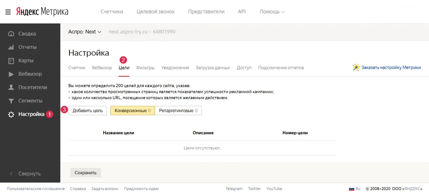Open the hamburger menu icon
This screenshot has width=429, height=195.
pos(8,12)
